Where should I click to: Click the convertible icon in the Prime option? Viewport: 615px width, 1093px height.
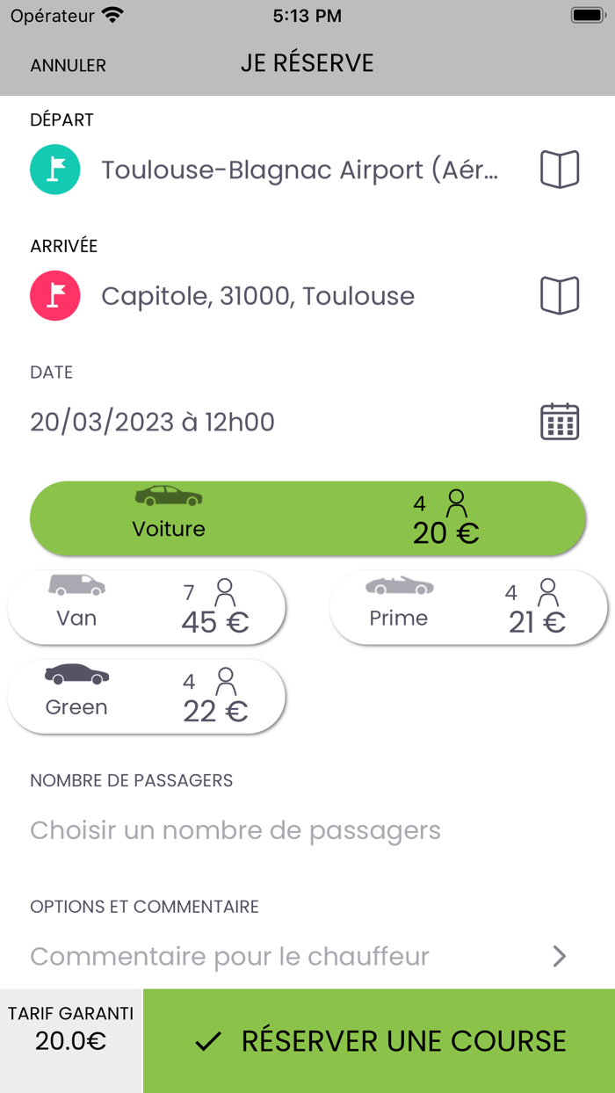point(400,585)
